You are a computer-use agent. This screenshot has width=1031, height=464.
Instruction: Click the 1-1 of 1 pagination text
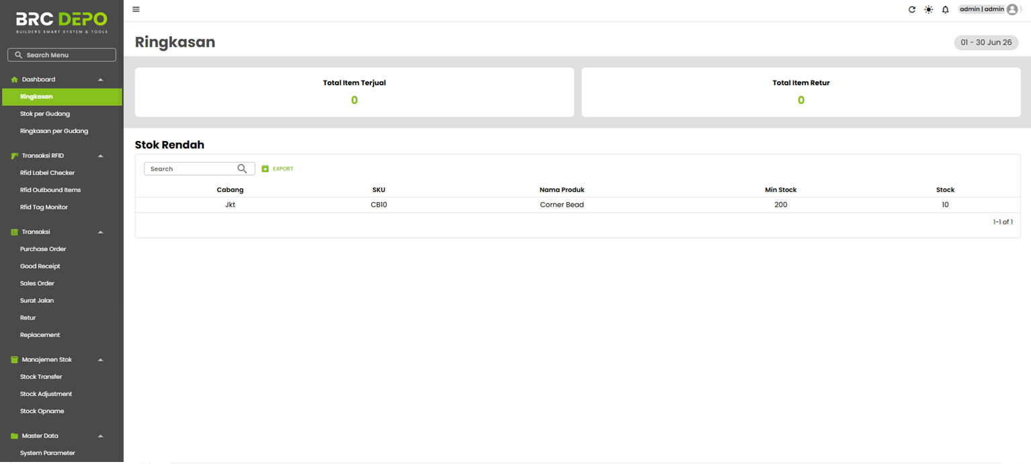[1003, 222]
